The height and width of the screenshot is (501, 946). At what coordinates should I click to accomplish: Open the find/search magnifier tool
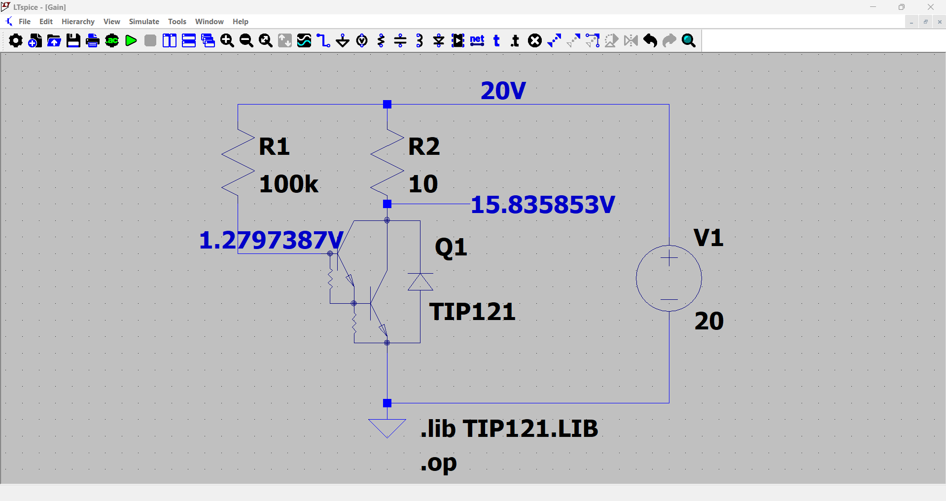coord(689,40)
